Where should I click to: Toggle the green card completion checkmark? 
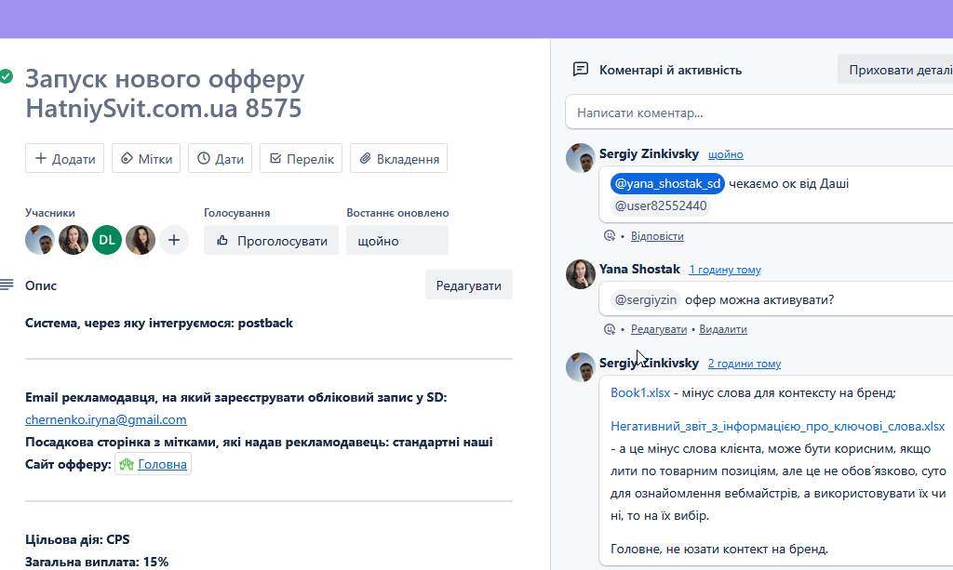pos(7,76)
